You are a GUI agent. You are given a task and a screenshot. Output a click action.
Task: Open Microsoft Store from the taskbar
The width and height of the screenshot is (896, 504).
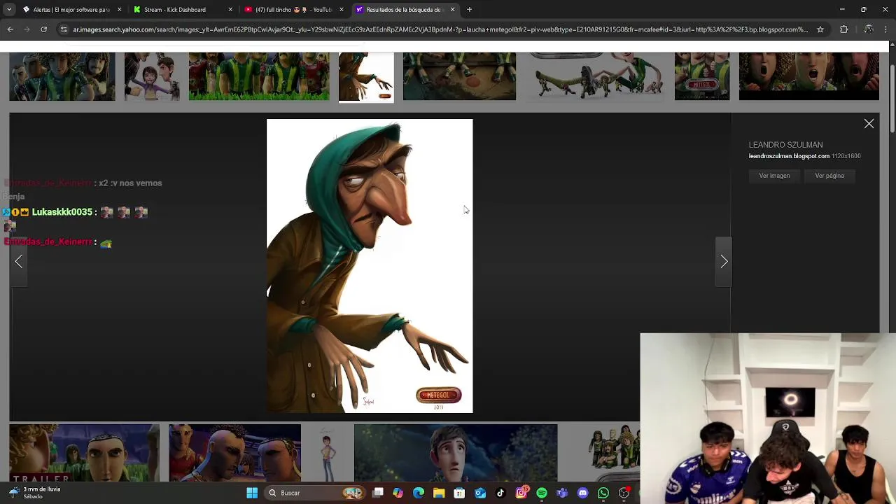click(x=459, y=493)
